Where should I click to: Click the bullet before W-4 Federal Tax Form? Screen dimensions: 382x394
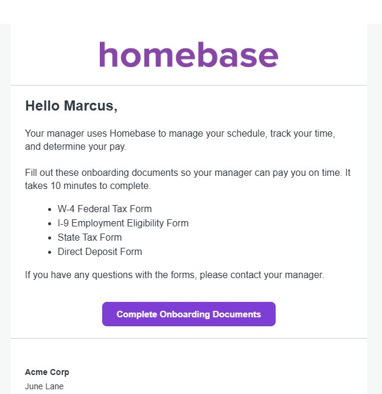pos(49,210)
